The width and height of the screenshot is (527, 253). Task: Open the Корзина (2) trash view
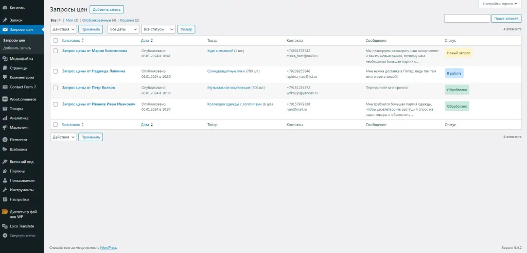[x=129, y=20]
